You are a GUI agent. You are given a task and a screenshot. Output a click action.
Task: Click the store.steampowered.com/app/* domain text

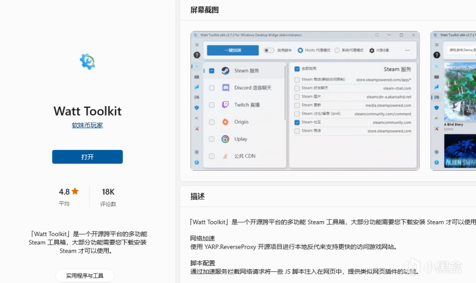[x=384, y=80]
